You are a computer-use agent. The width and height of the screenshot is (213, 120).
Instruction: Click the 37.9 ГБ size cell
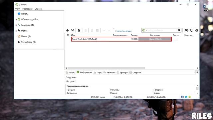point(134,39)
